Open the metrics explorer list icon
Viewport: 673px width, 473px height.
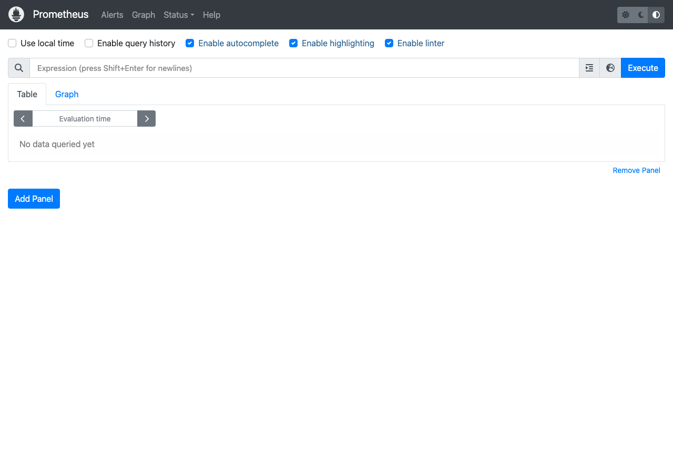tap(589, 68)
